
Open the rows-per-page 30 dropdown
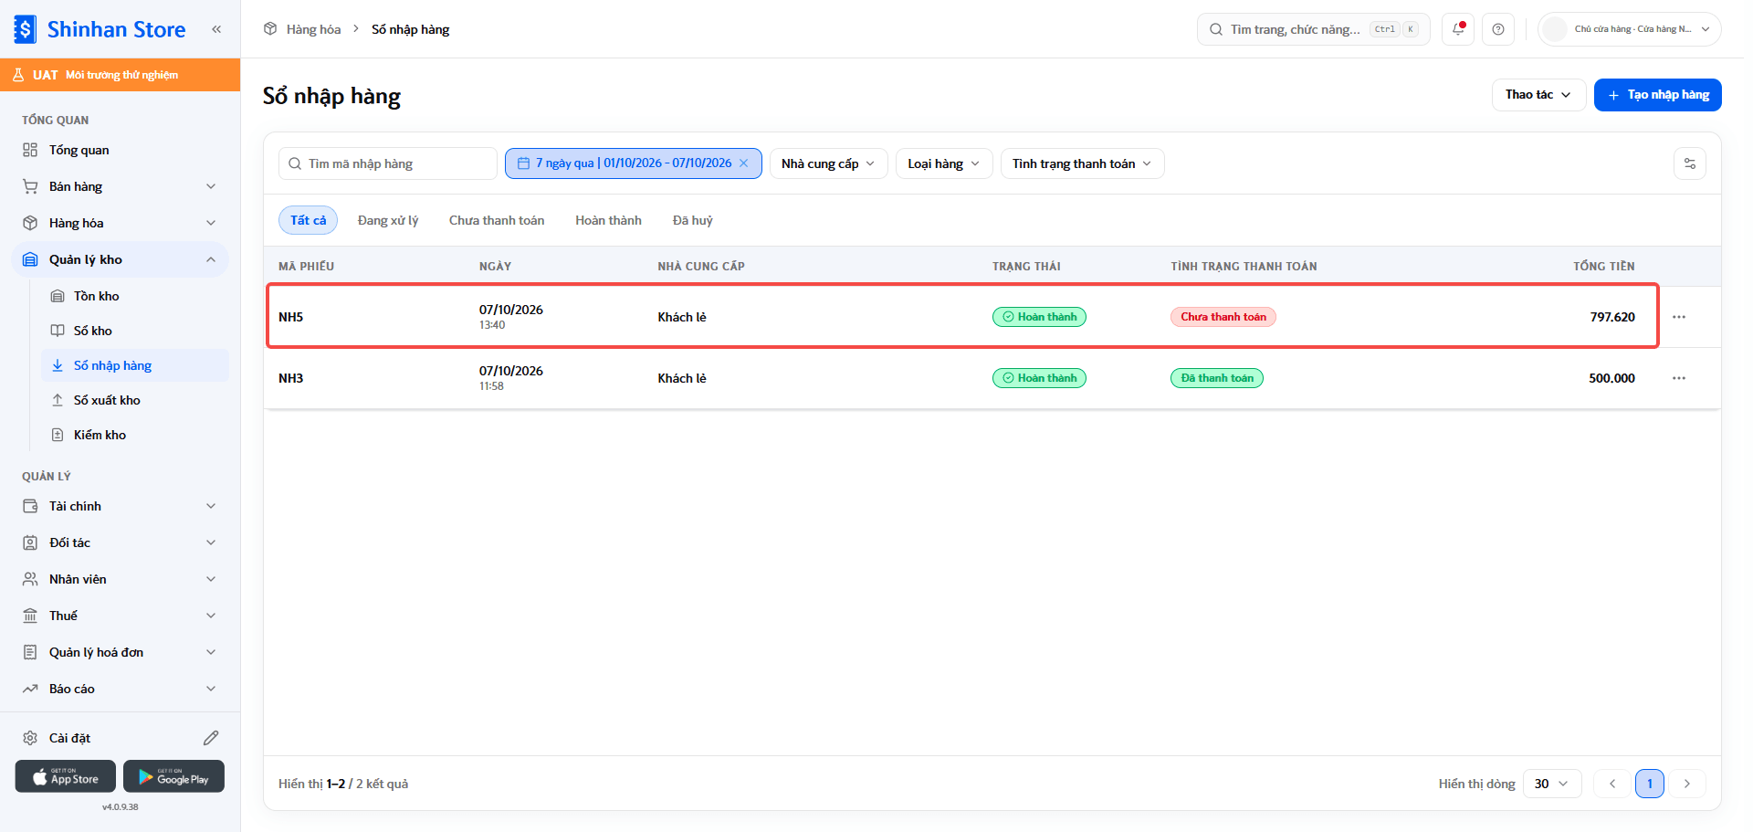pos(1552,784)
